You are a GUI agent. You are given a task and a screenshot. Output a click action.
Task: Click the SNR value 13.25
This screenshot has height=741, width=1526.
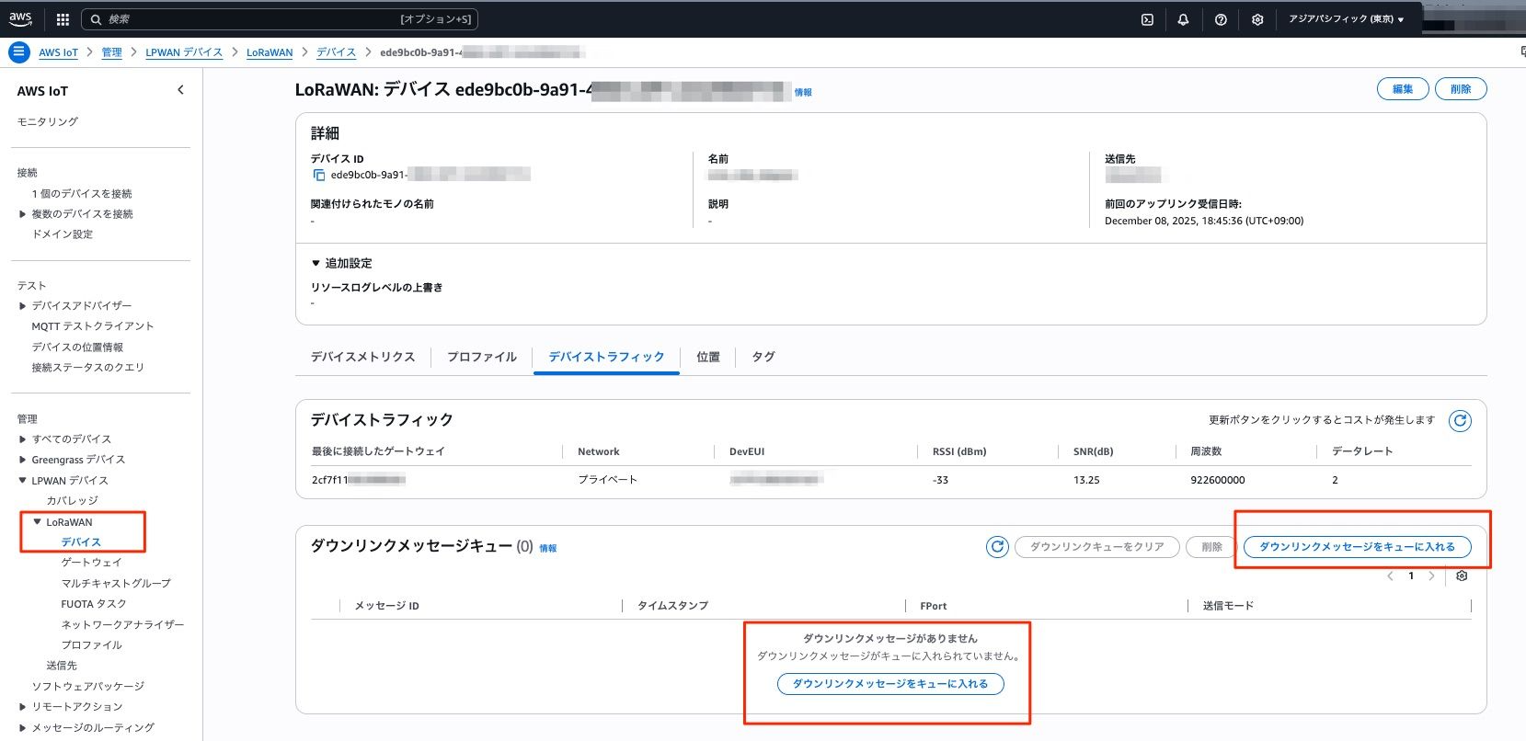pyautogui.click(x=1086, y=480)
